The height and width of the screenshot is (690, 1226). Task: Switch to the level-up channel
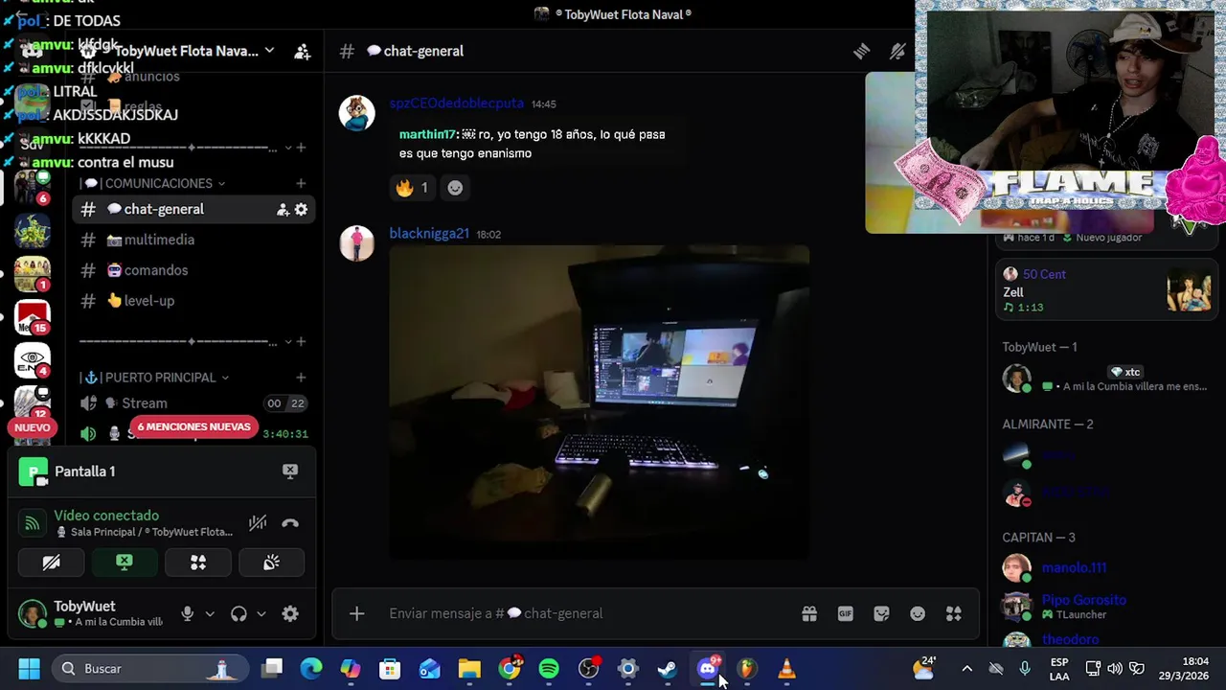click(194, 301)
